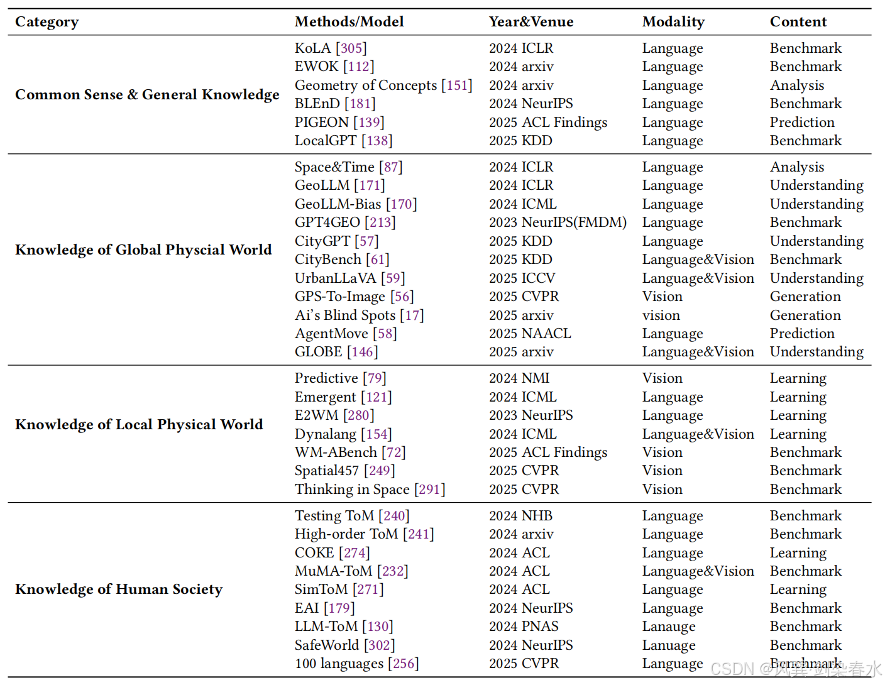
Task: Open SafeWorld reference [302]
Action: (x=380, y=645)
